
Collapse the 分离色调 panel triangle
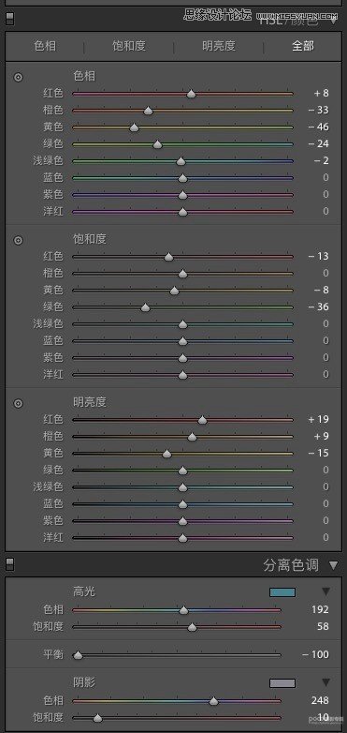[333, 565]
